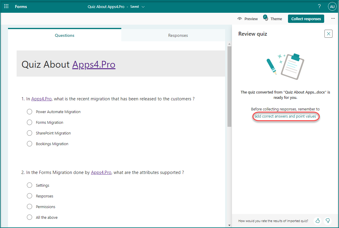
Task: Click add correct answers and point values link
Action: 285,116
